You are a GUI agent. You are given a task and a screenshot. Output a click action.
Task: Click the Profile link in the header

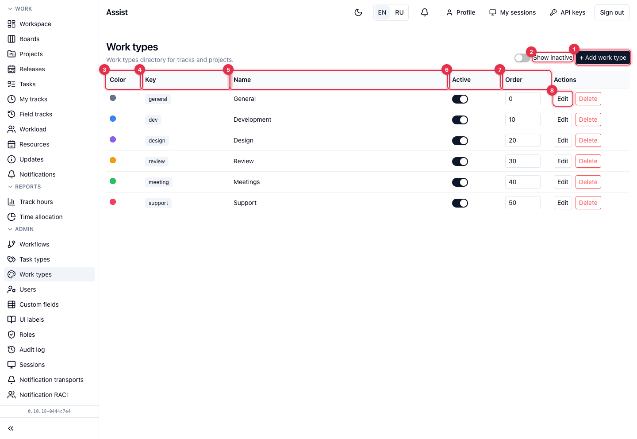[460, 12]
